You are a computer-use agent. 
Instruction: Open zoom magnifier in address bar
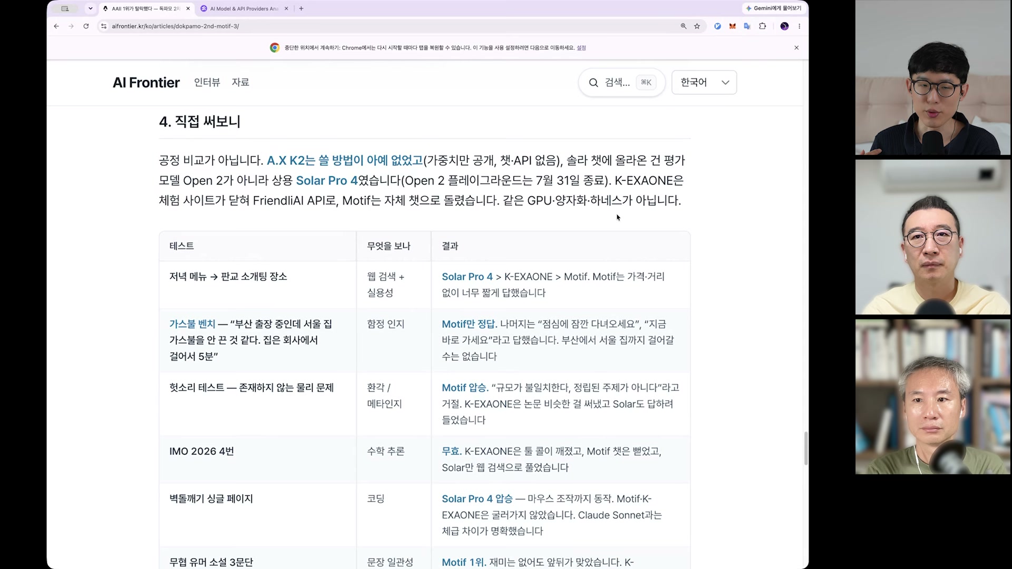684,26
